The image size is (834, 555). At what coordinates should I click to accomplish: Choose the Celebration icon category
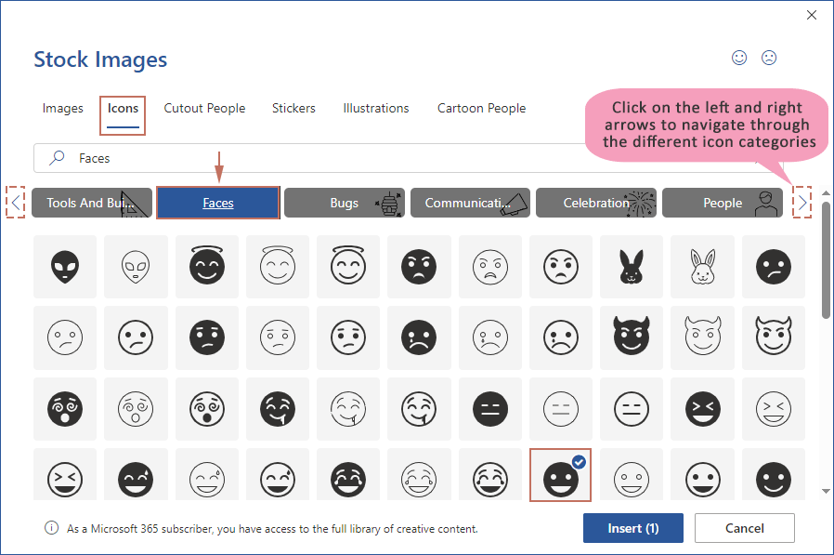596,203
